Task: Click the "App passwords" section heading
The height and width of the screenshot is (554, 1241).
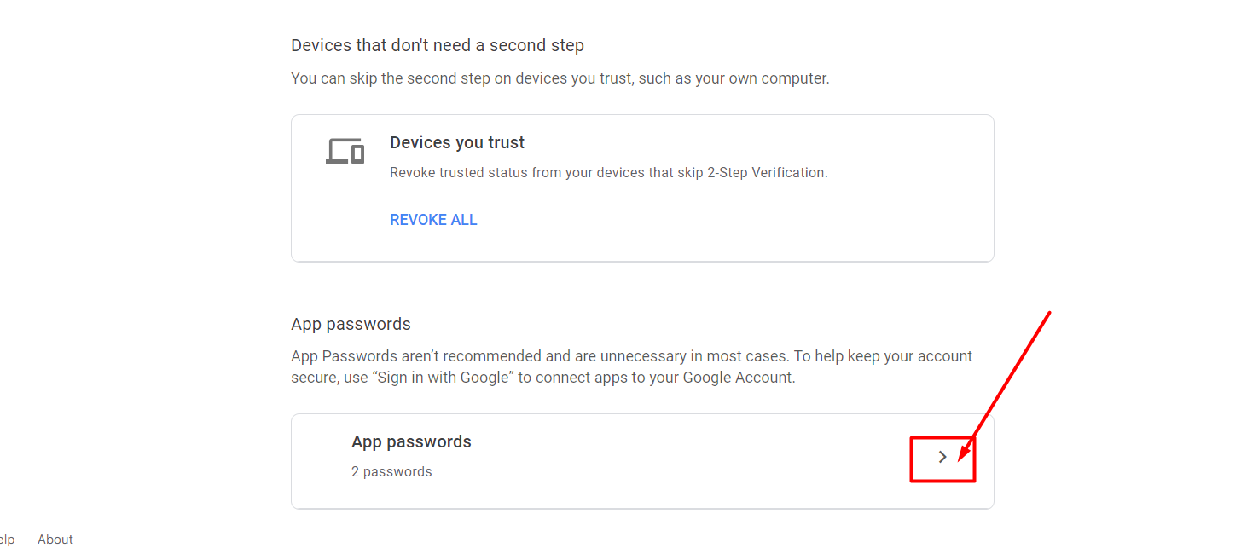Action: 351,324
